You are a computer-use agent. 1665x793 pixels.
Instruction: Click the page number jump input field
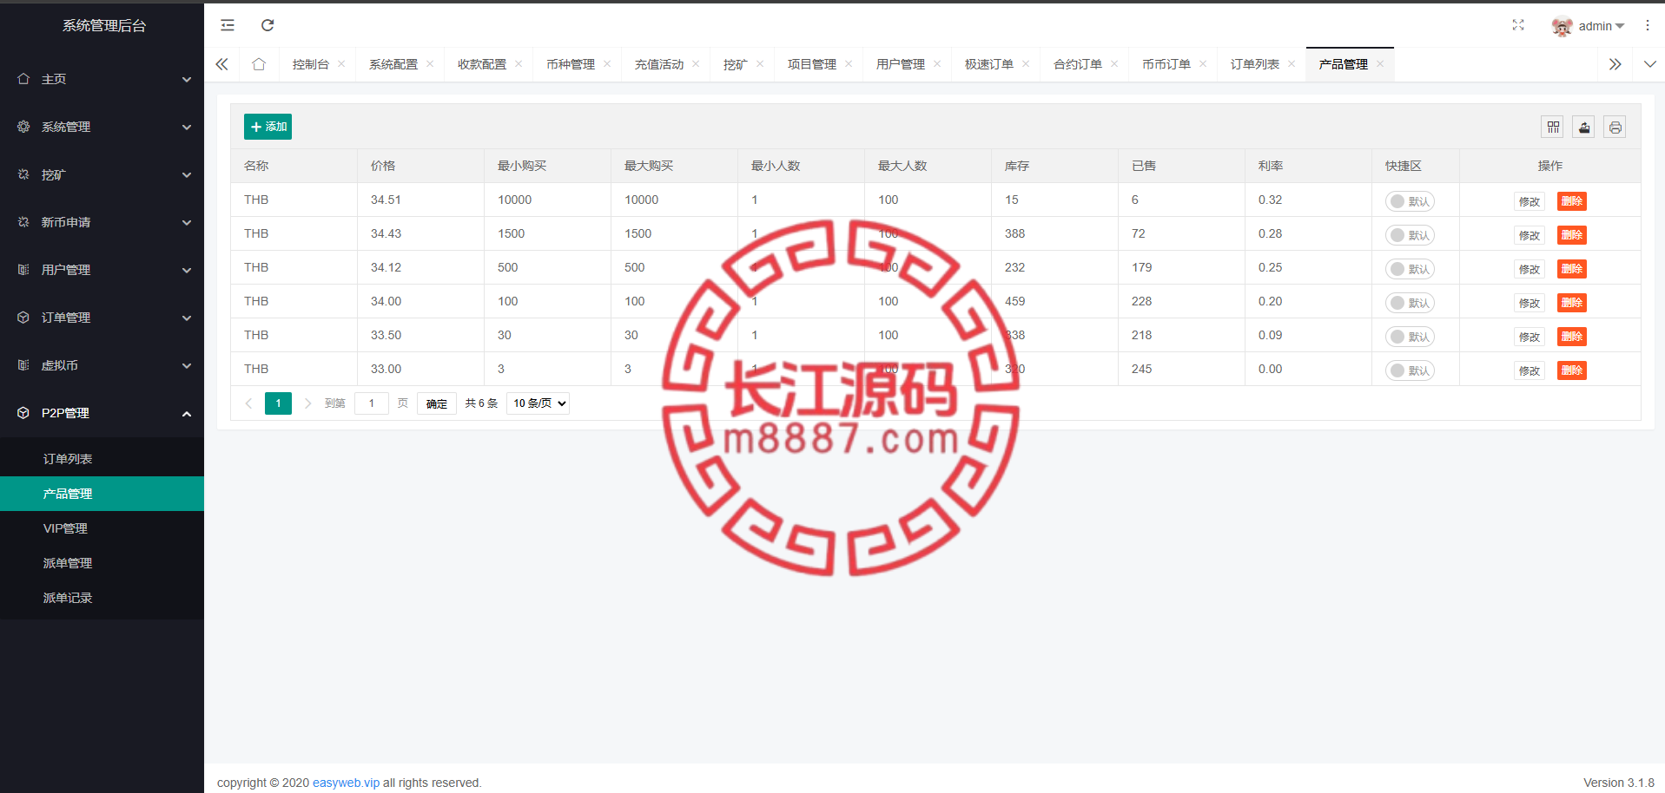tap(372, 403)
